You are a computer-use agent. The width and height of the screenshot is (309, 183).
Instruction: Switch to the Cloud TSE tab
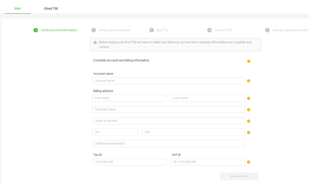coord(51,8)
